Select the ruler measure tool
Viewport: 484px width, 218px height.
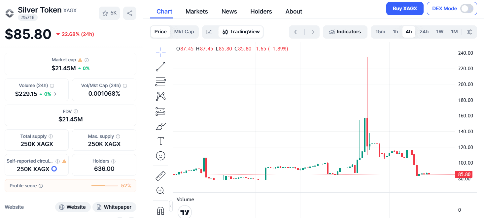160,176
